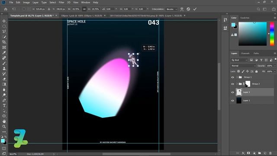Switch to the Swatches tab
The width and height of the screenshot is (277, 156).
[x=245, y=18]
